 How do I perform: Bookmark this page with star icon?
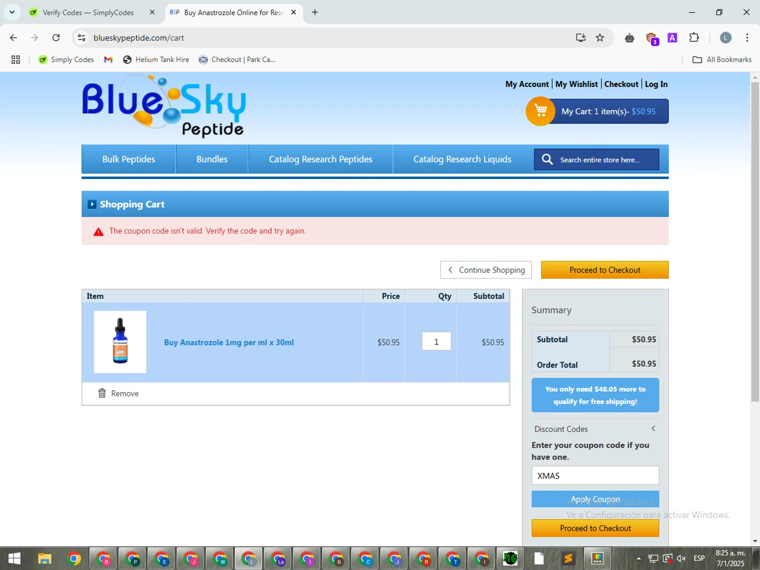pos(600,37)
